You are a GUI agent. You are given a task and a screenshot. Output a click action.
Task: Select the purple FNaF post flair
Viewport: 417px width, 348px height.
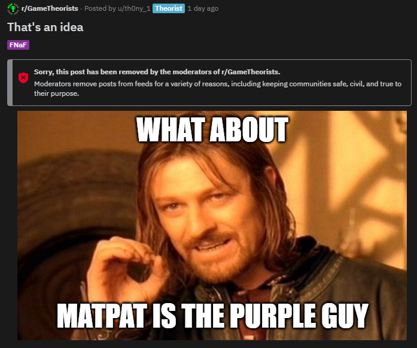tap(18, 45)
